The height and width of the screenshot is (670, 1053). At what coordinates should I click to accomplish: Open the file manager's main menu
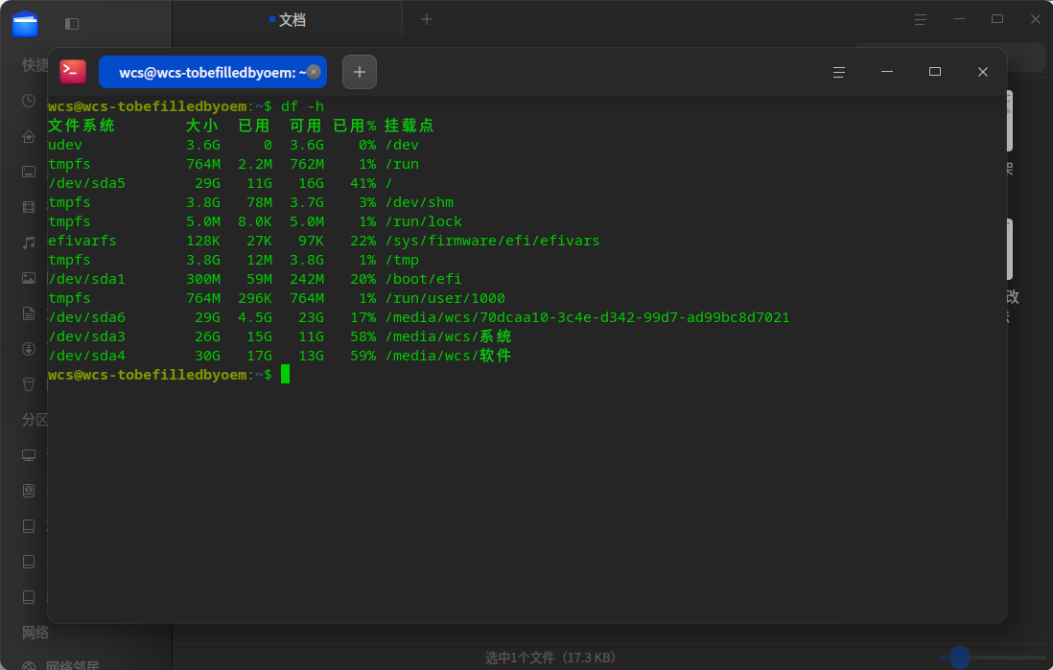point(921,19)
